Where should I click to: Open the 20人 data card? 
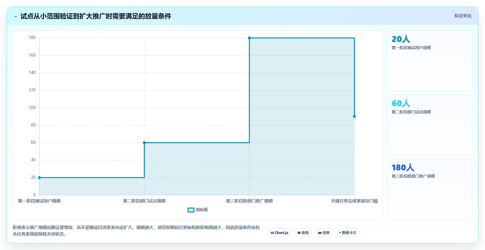(x=430, y=61)
